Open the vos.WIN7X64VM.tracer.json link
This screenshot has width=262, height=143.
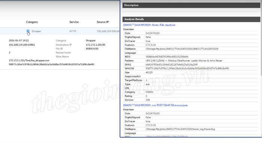point(155,105)
